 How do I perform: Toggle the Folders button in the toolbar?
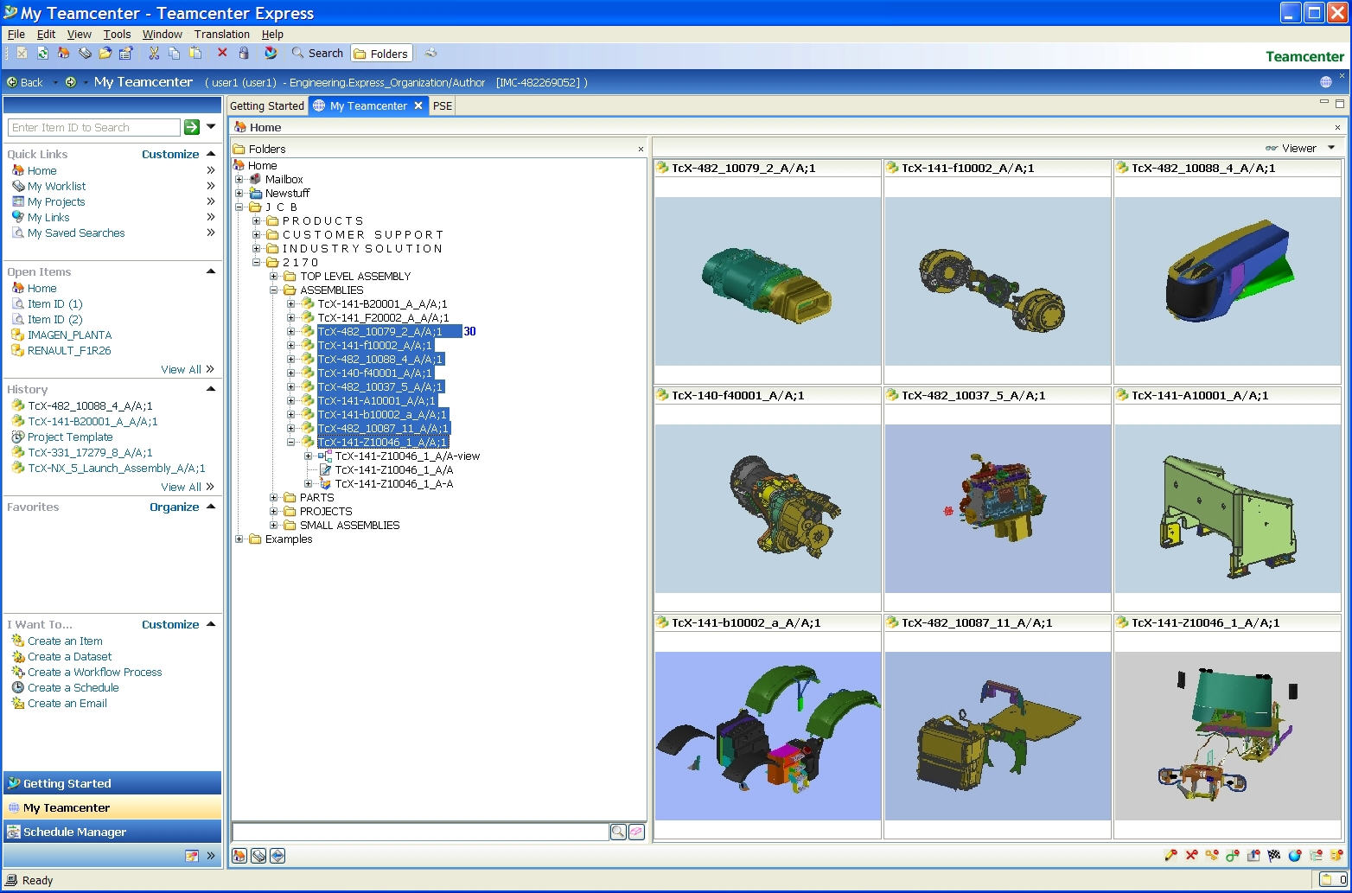point(380,54)
